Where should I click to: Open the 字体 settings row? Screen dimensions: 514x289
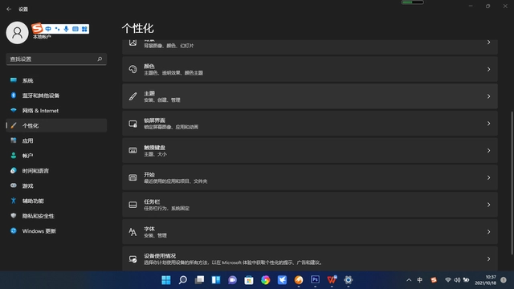click(x=310, y=232)
